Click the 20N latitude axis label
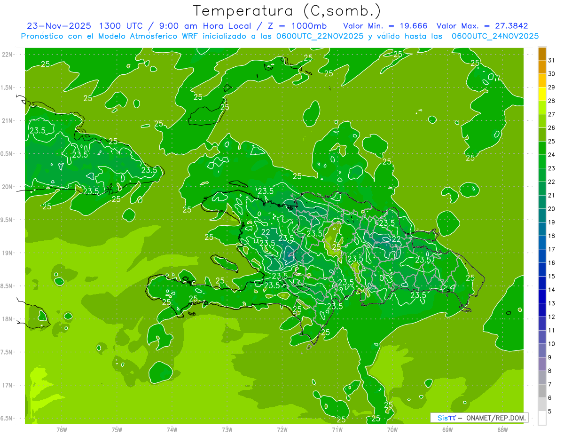 click(7, 187)
